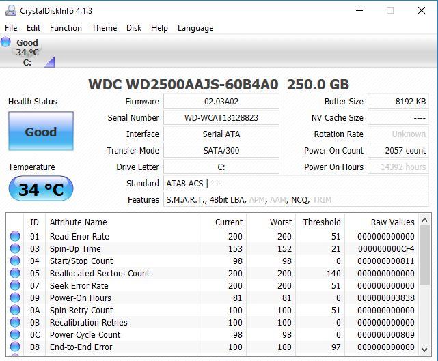This screenshot has height=361, width=438.
Task: Click the Rotation Rate field Unknown
Action: click(x=398, y=134)
